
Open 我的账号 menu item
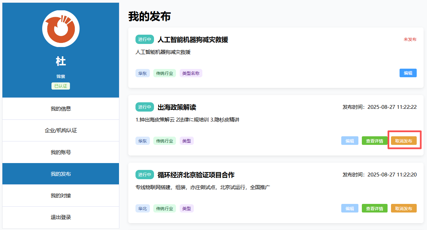pyautogui.click(x=61, y=152)
